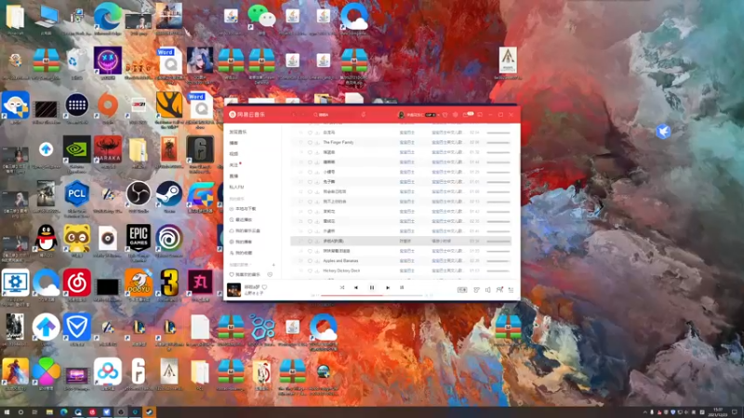
Task: Select PCL launcher desktop icon
Action: point(77,197)
